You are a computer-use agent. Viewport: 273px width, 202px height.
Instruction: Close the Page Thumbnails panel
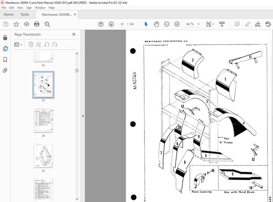pos(74,34)
